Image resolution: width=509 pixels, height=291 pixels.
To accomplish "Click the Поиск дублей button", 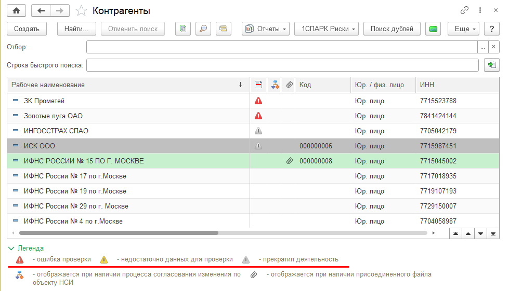I will coord(392,29).
